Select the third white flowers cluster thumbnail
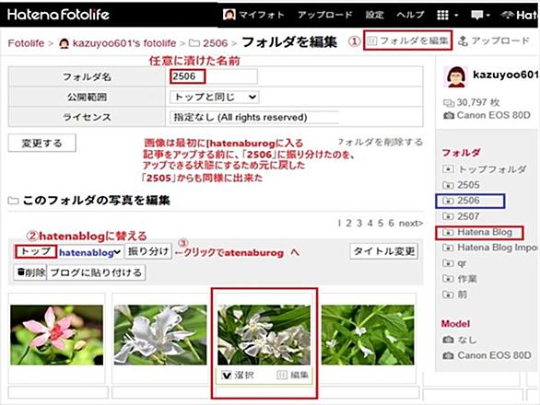The width and height of the screenshot is (540, 405). click(264, 335)
